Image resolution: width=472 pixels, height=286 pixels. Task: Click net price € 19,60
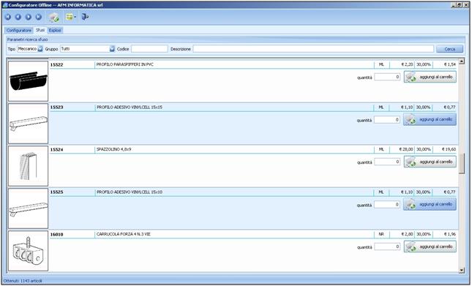tap(449, 149)
